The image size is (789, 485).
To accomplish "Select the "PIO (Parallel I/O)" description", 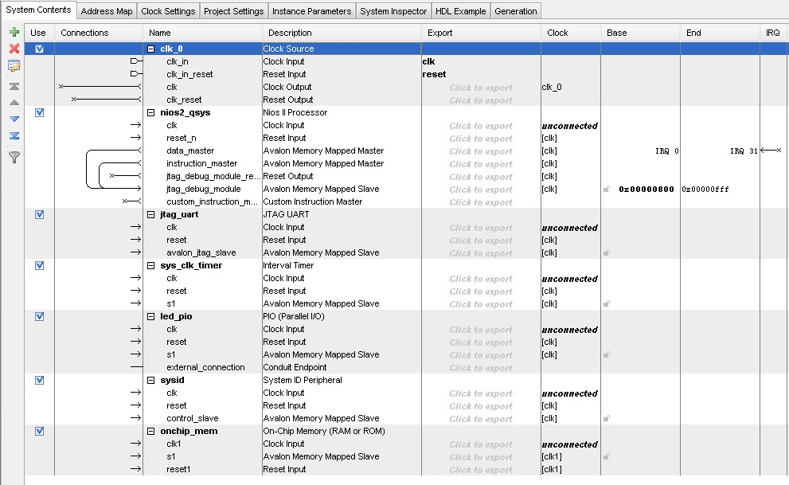I will click(x=294, y=316).
